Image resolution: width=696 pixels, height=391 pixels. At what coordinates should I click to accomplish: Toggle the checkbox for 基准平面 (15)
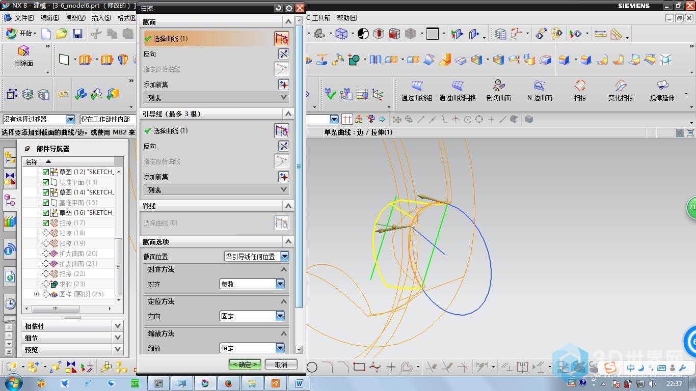46,203
